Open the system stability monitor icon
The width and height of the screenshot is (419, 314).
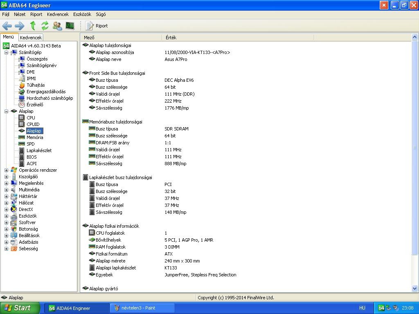coord(70,26)
